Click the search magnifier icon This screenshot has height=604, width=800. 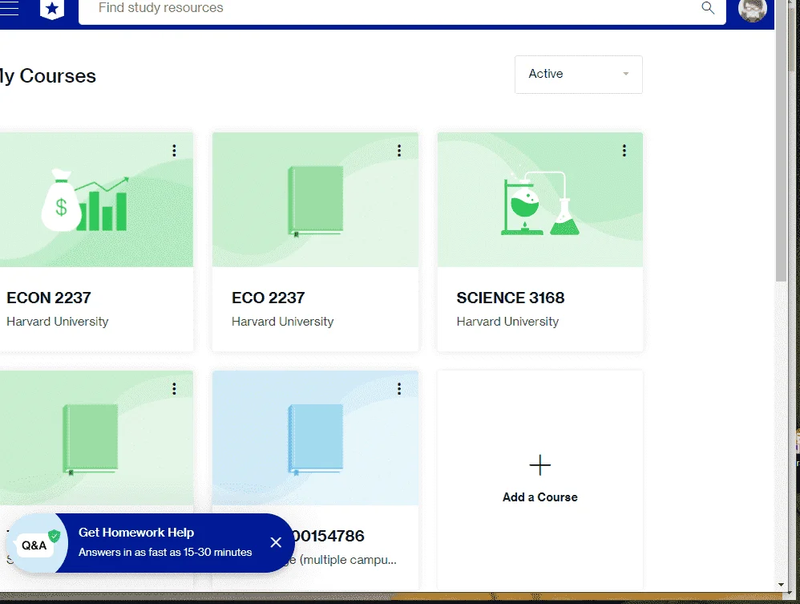708,8
